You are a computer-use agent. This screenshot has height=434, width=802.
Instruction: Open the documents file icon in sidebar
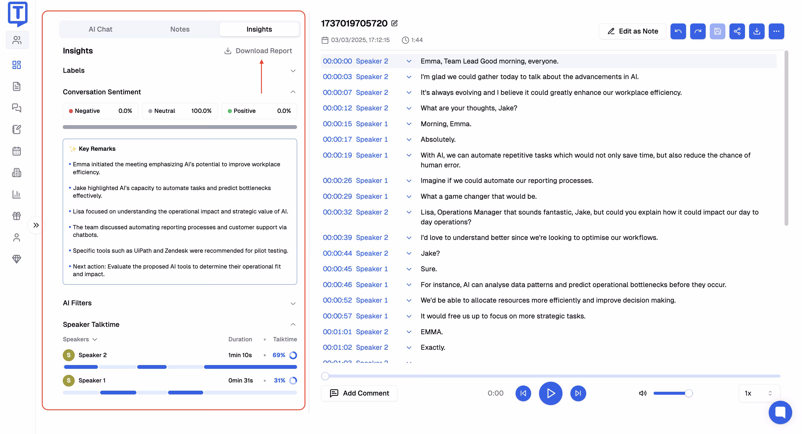click(x=16, y=86)
